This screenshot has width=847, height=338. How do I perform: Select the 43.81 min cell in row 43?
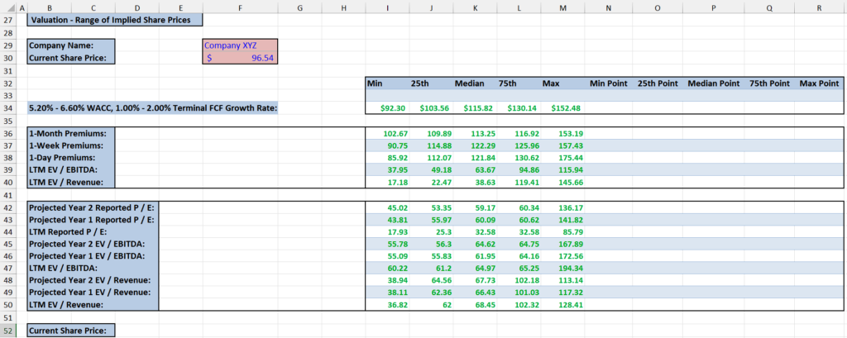click(387, 220)
